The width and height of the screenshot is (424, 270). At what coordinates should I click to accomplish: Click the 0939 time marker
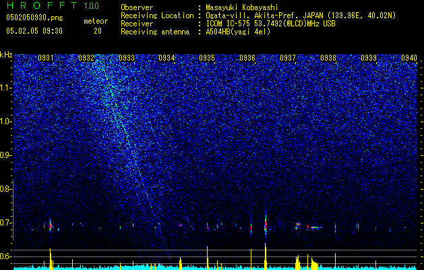(x=369, y=58)
